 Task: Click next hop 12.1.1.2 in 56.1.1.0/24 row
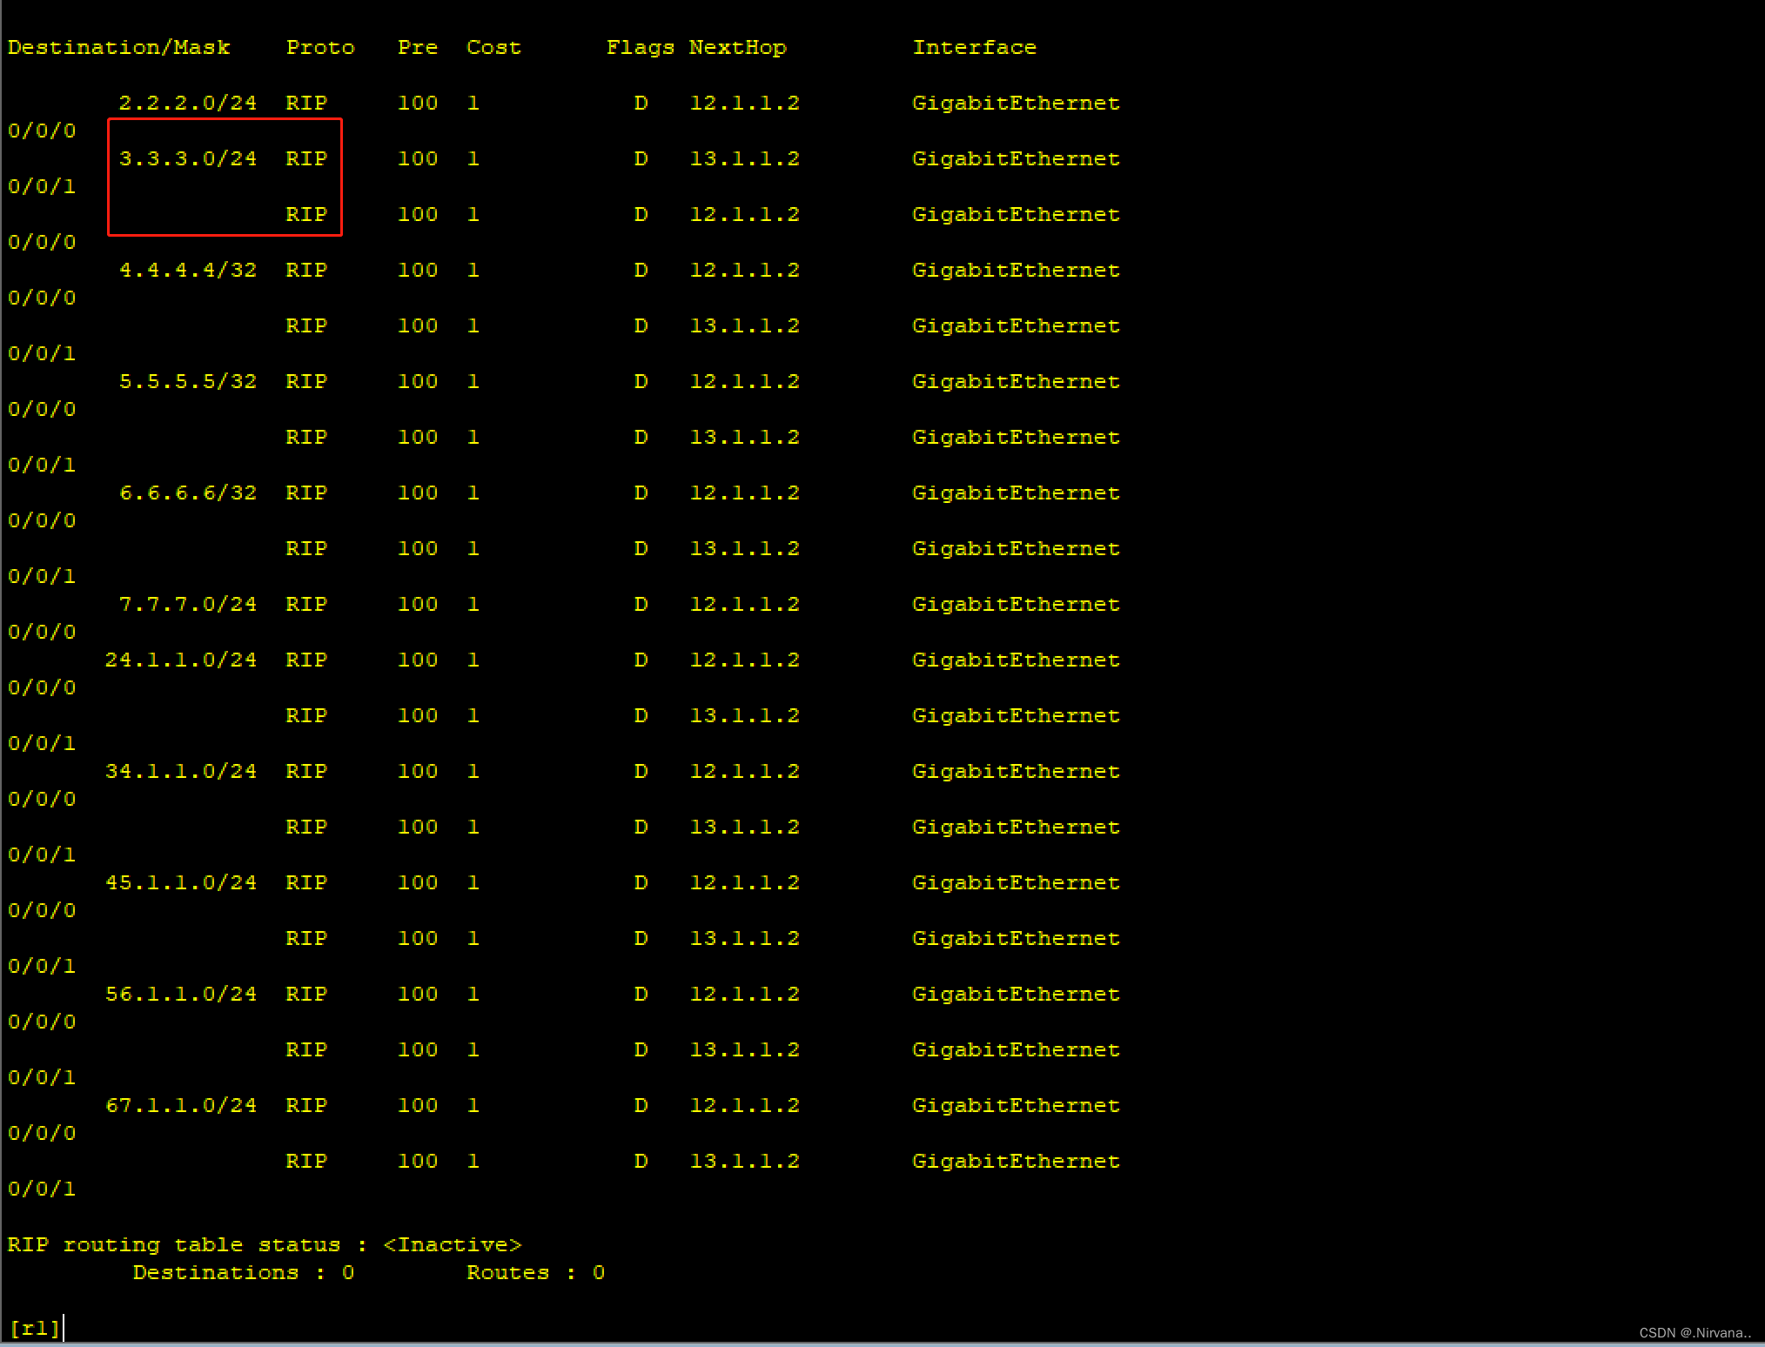[745, 995]
